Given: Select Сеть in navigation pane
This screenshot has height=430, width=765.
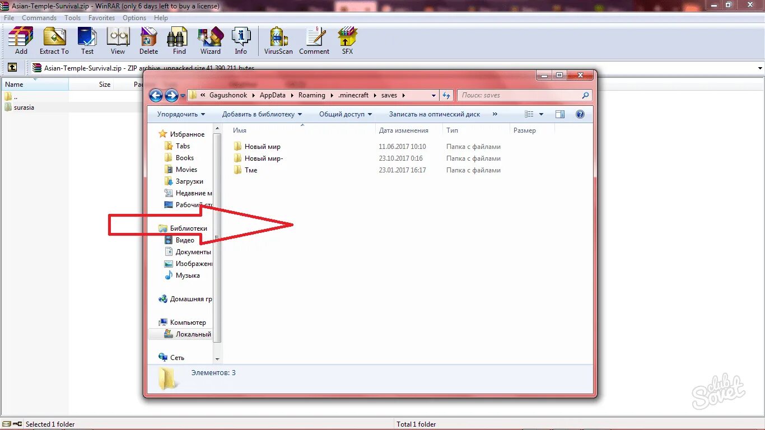Looking at the screenshot, I should tap(171, 357).
